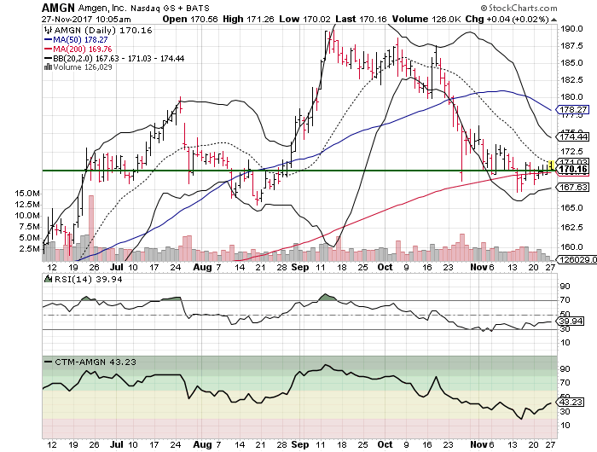Click the 'Nasdaq GS + BATS' exchange label
The width and height of the screenshot is (597, 452).
pos(170,8)
